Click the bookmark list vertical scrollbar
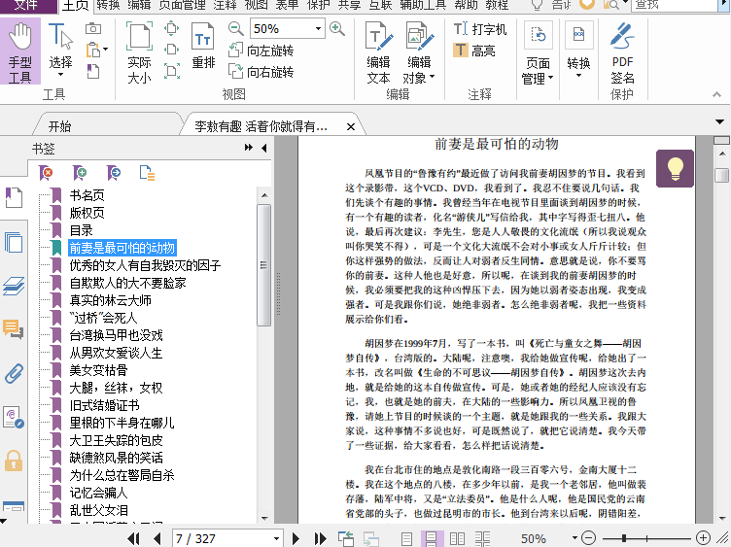This screenshot has height=547, width=731. pos(263,264)
